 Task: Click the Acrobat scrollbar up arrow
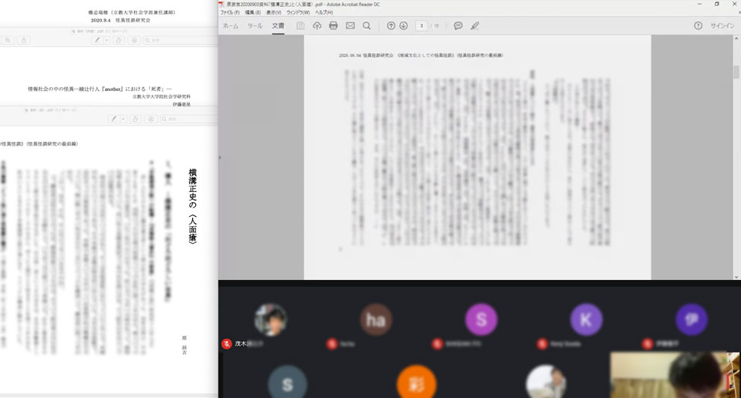[736, 39]
